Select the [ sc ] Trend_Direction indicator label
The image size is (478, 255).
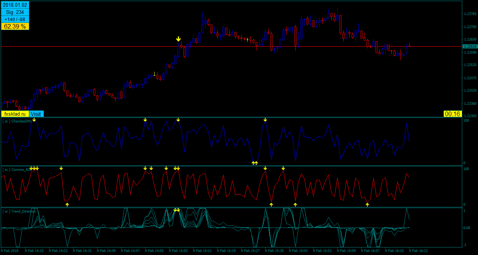point(19,211)
